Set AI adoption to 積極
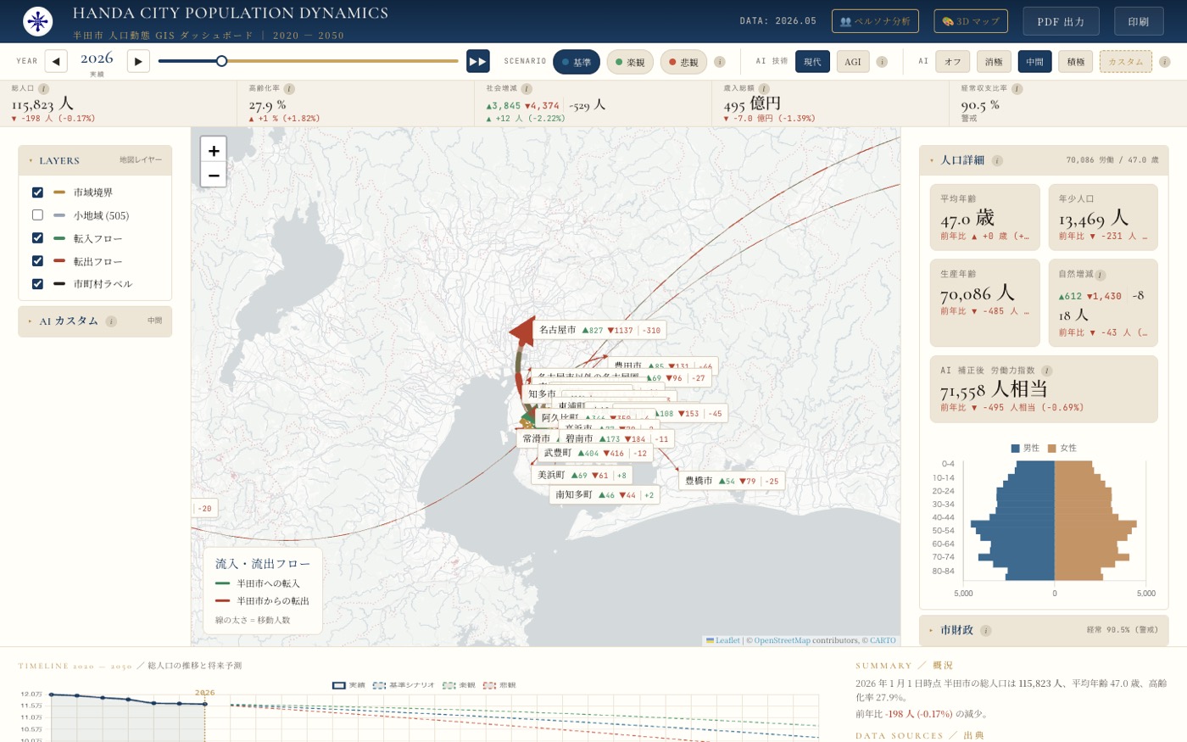The image size is (1187, 742). pyautogui.click(x=1076, y=62)
